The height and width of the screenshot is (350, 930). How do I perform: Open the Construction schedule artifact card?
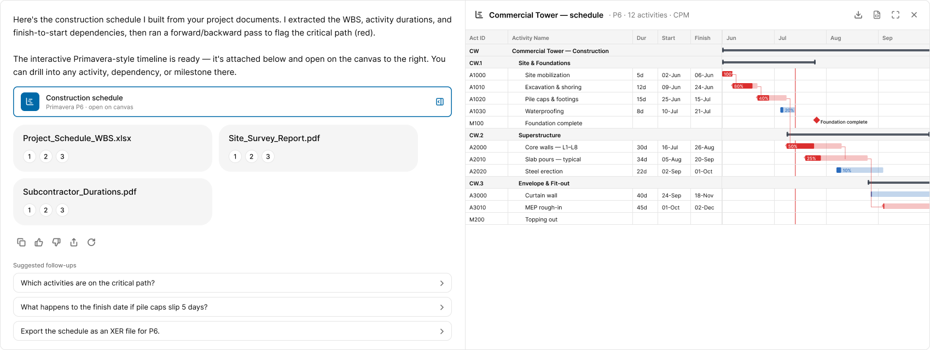click(x=233, y=102)
